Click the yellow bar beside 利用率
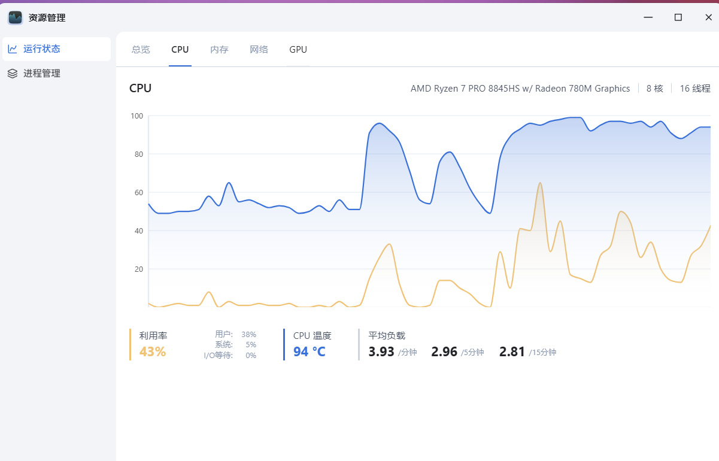Image resolution: width=719 pixels, height=461 pixels. click(131, 344)
